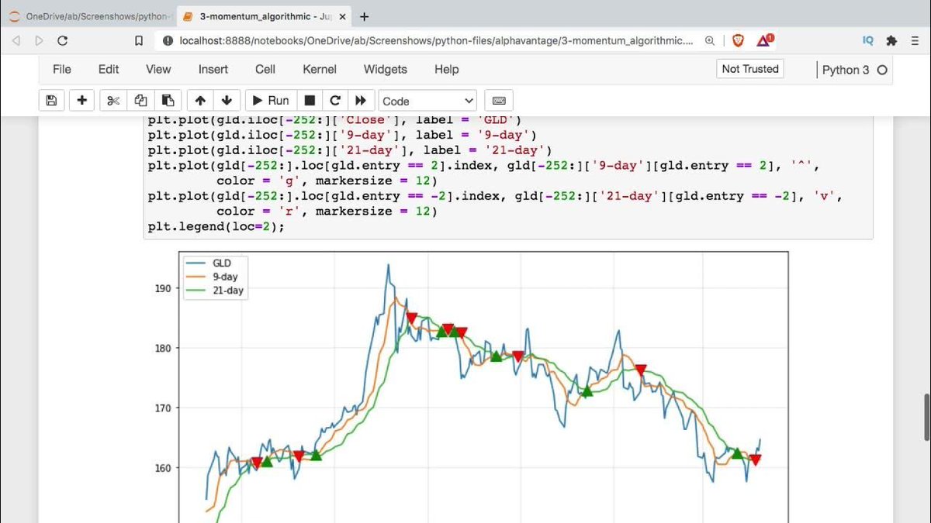Save and checkpoint the notebook

pyautogui.click(x=51, y=101)
